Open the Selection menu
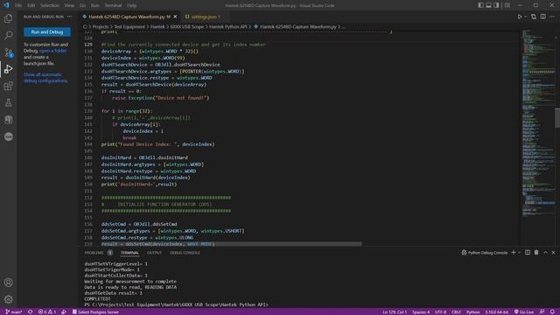This screenshot has width=560, height=315. 50,5
